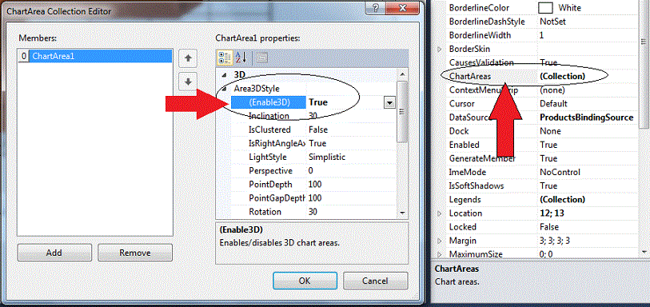Click the Property Pages icon
The image size is (650, 307).
(x=261, y=58)
